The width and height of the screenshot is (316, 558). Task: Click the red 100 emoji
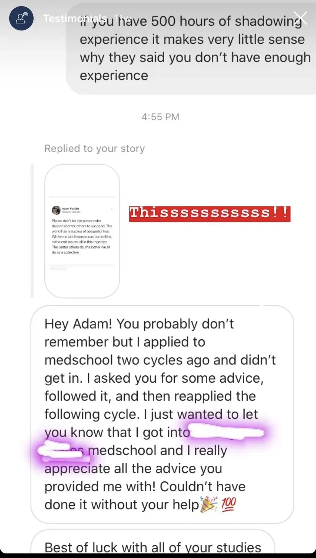click(x=229, y=504)
